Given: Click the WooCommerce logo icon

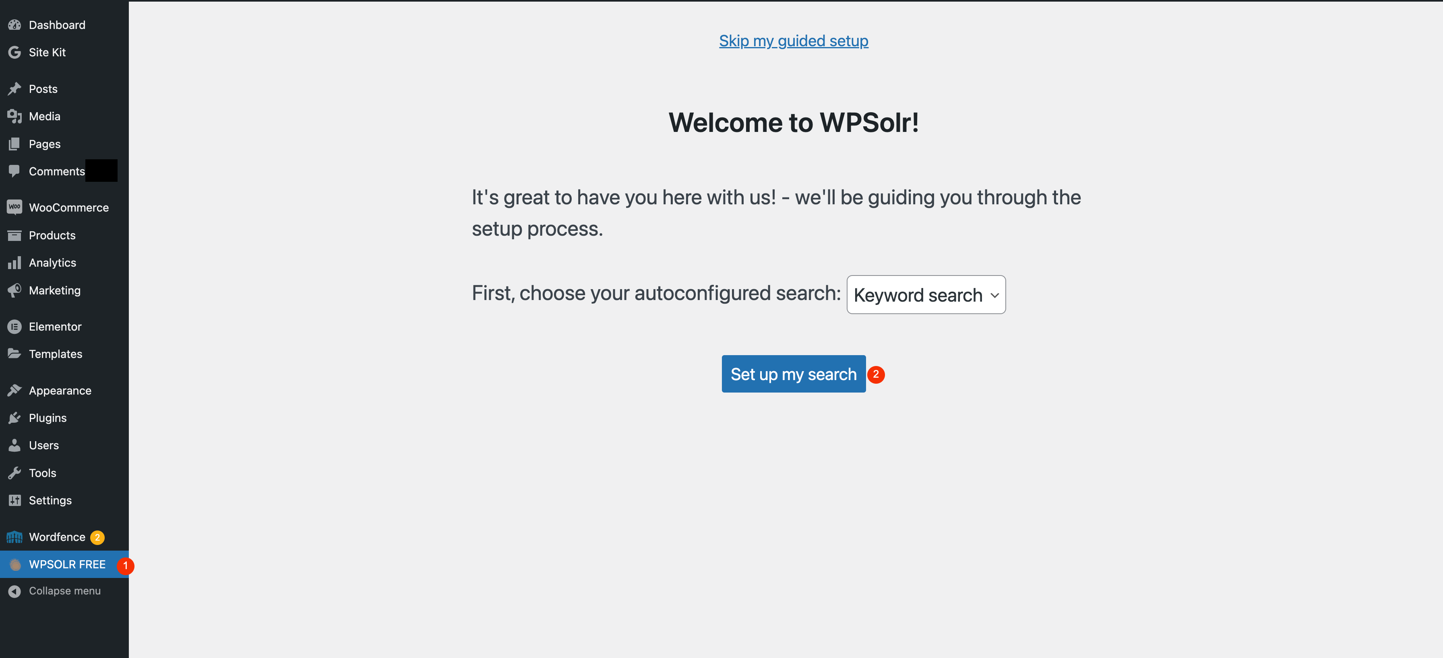Looking at the screenshot, I should (x=14, y=207).
